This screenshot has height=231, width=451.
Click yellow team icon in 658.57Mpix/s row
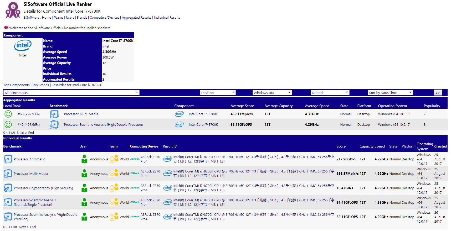114,173
